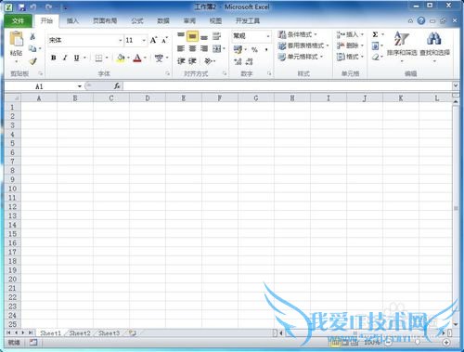Click the Save icon in quick access toolbar

21,7
